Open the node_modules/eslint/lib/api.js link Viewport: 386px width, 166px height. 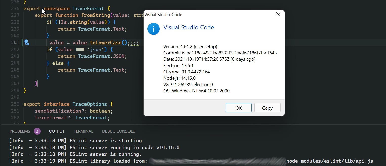pos(330,161)
